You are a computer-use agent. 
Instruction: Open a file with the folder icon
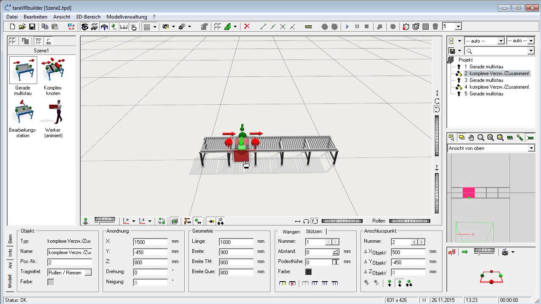pos(22,27)
